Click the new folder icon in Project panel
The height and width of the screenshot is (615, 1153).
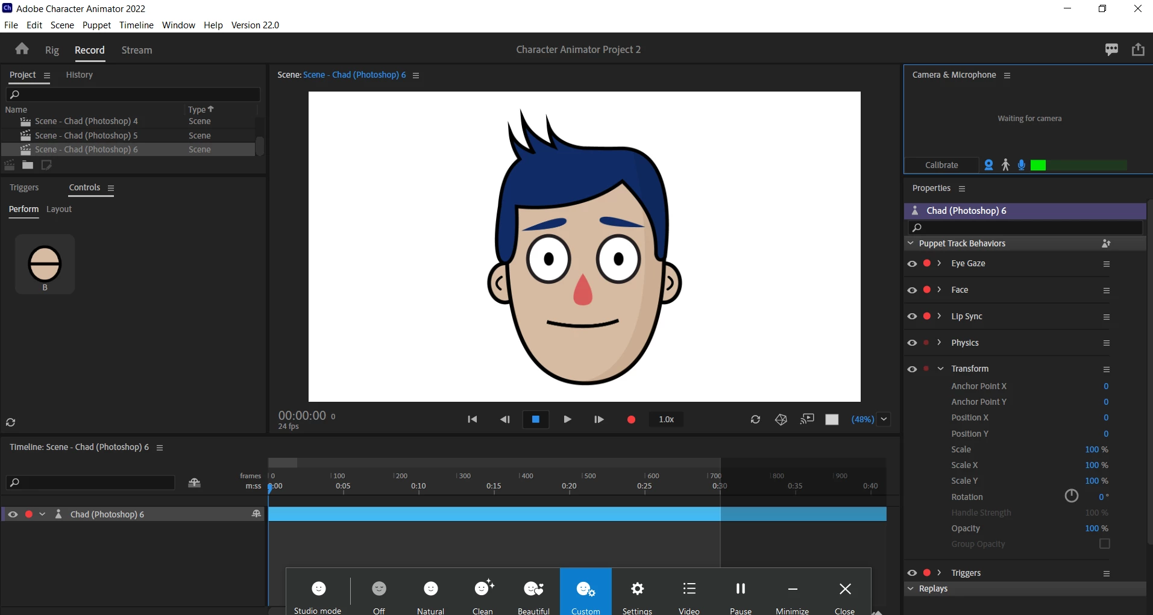click(28, 165)
